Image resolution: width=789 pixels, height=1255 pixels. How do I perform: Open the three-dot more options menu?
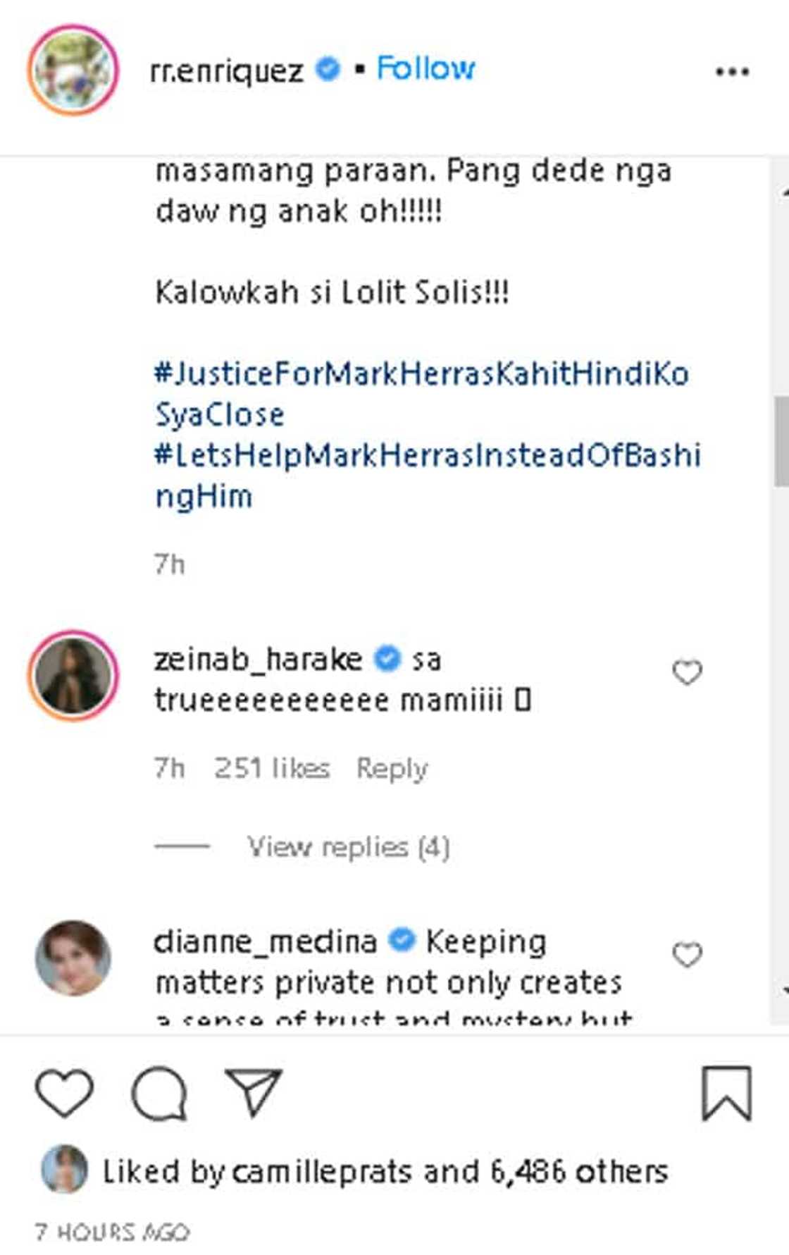click(732, 71)
